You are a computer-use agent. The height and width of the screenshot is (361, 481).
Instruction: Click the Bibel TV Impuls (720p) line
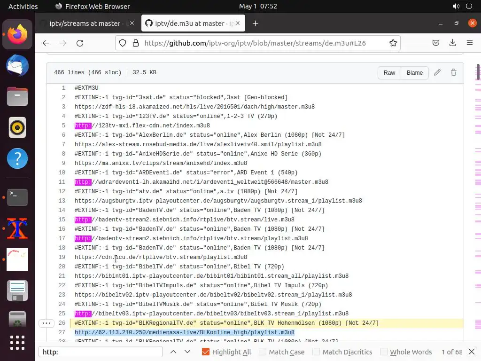coord(201,285)
